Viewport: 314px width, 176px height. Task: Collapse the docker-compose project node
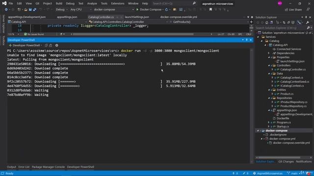pos(258,131)
